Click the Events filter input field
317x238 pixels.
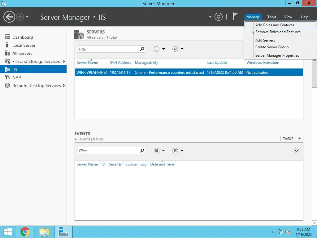[109, 151]
